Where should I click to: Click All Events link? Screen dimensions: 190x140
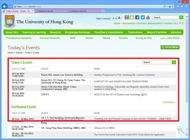169,102
